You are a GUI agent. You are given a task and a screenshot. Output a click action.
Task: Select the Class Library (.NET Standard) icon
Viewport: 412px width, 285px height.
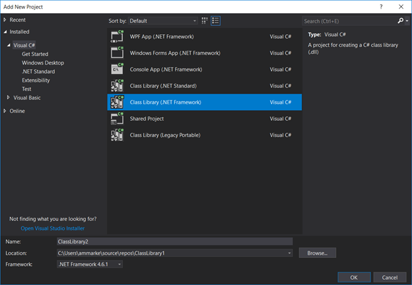point(117,86)
